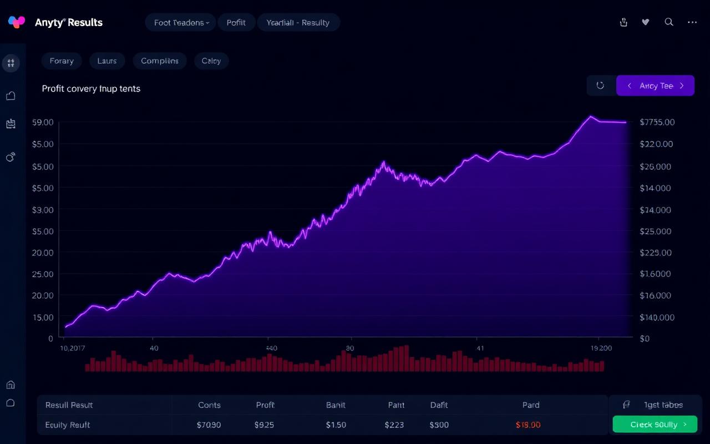Click the Banit column header
Image resolution: width=710 pixels, height=444 pixels.
pos(336,405)
